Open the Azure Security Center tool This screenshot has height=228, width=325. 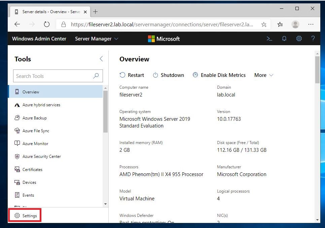click(x=55, y=156)
